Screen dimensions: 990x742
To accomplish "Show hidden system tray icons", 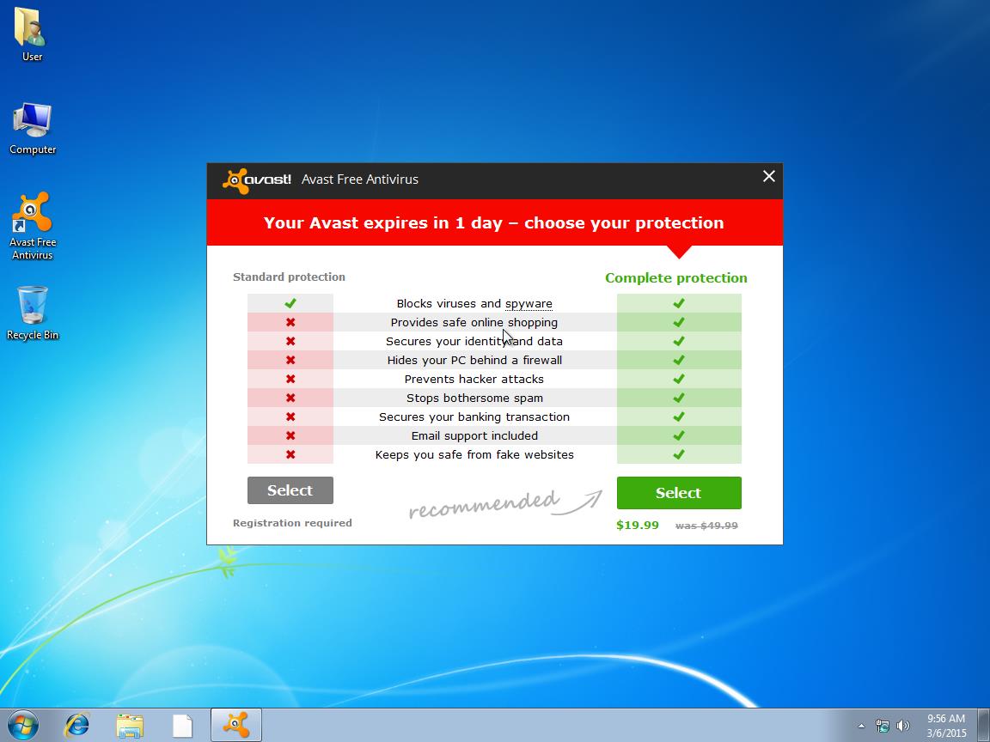I will [x=861, y=727].
